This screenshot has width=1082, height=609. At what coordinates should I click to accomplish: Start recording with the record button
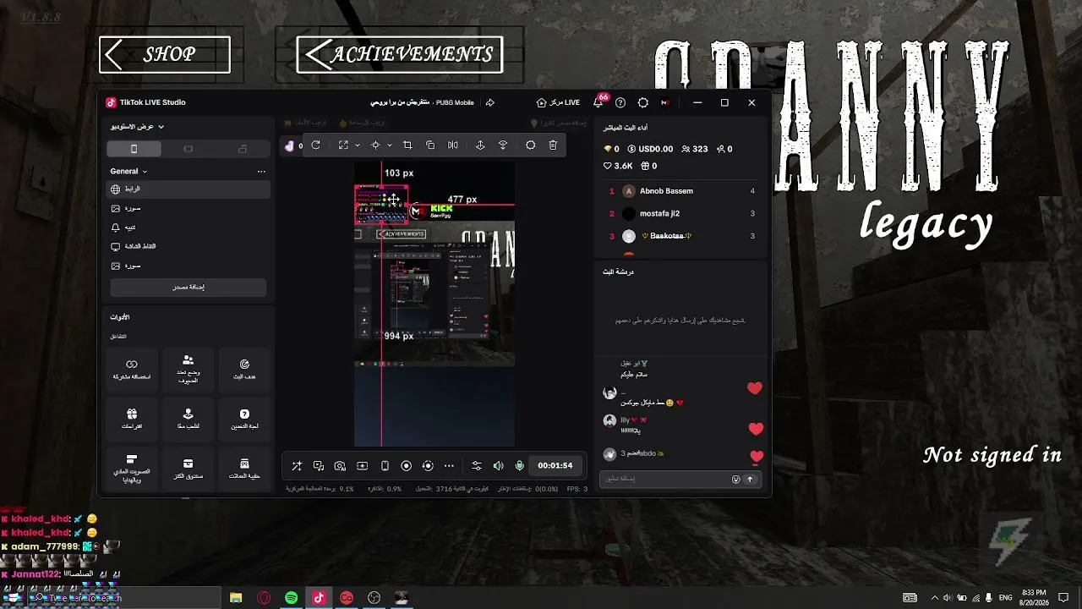pyautogui.click(x=406, y=465)
